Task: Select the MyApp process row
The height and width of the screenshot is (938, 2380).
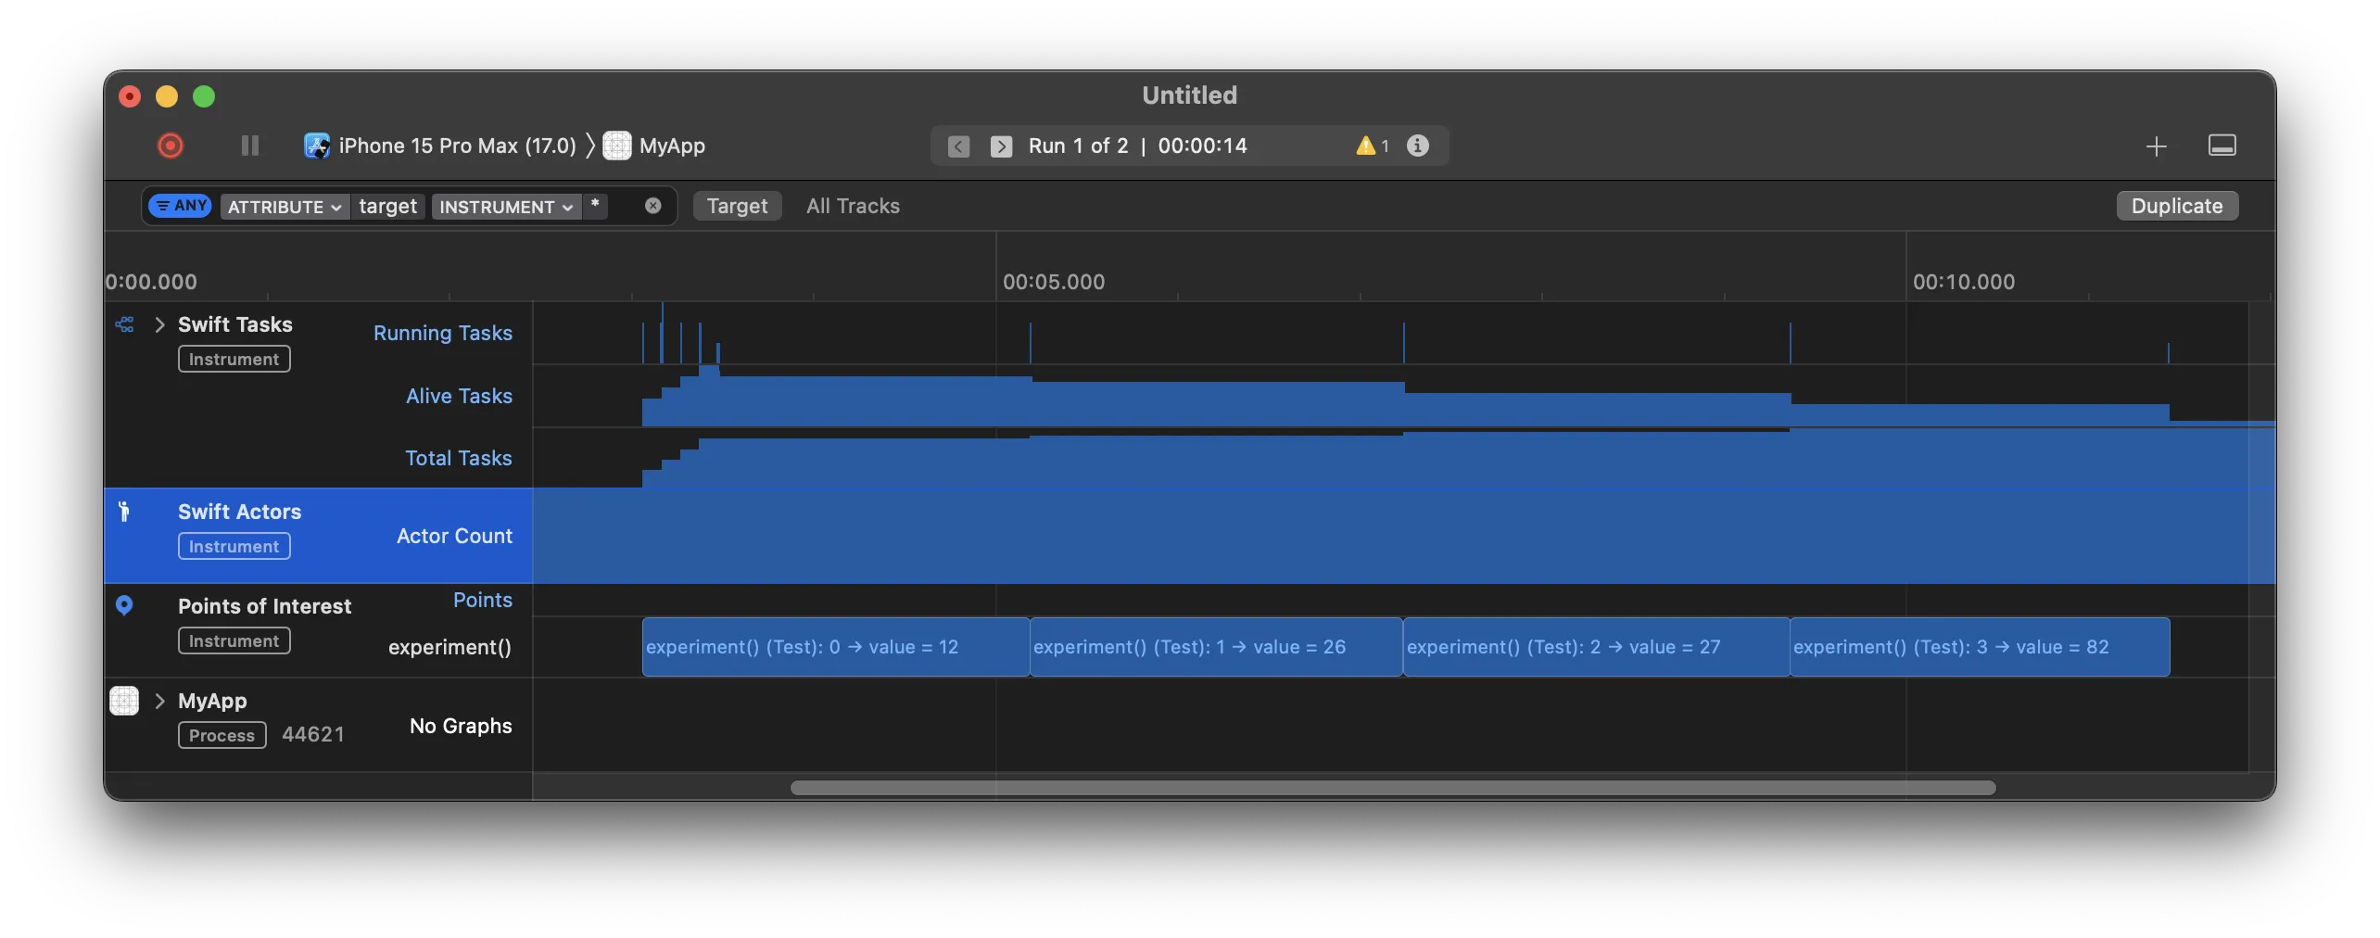Action: pos(319,725)
